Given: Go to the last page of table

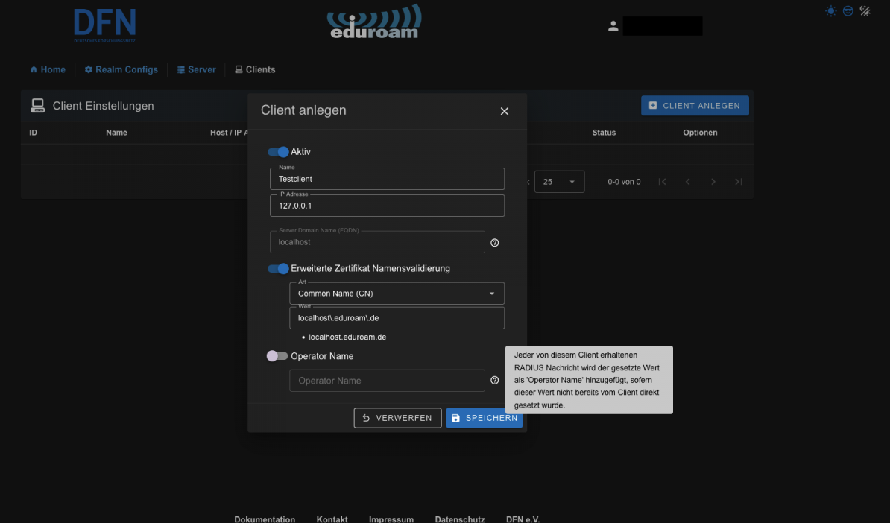Looking at the screenshot, I should pos(739,182).
